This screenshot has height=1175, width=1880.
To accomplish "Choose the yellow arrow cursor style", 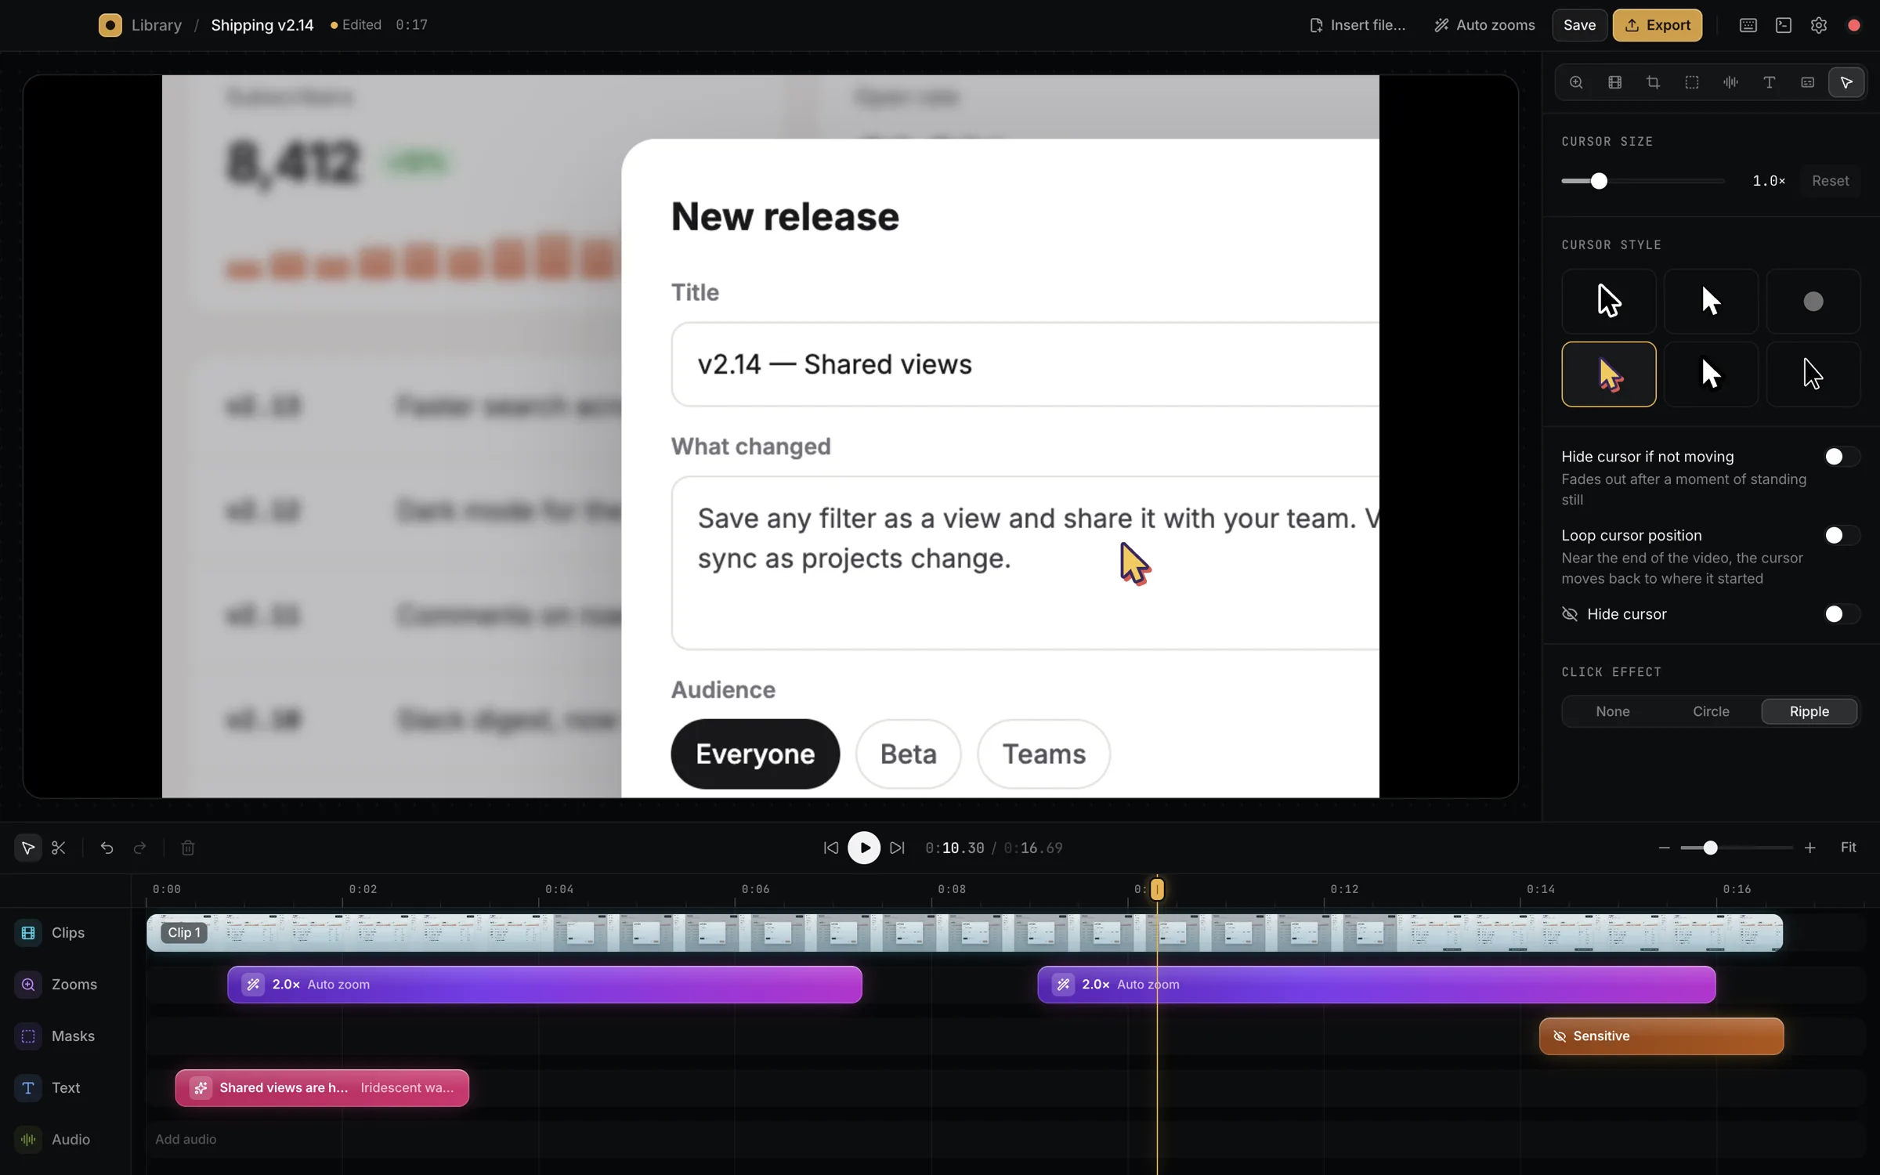I will 1608,374.
